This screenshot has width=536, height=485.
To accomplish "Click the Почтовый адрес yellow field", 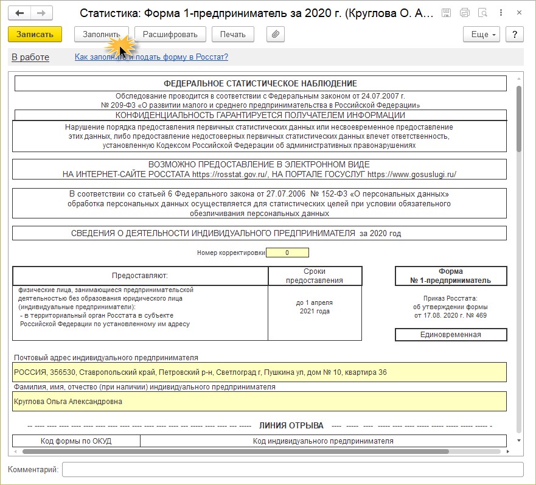I will pos(259,372).
